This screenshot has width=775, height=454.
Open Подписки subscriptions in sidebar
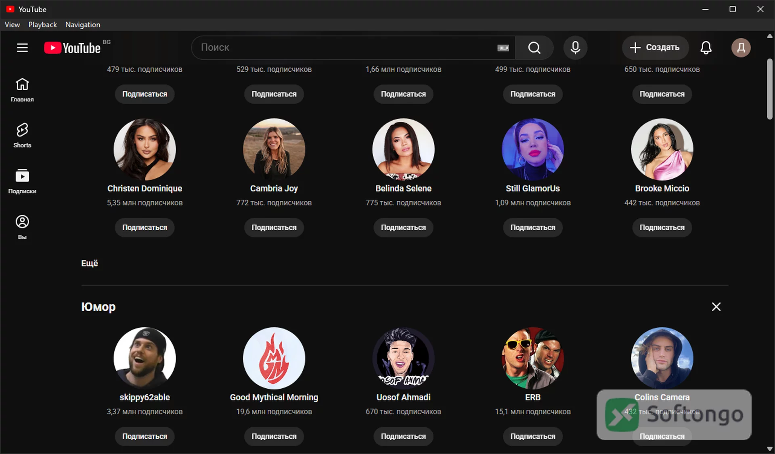[22, 182]
